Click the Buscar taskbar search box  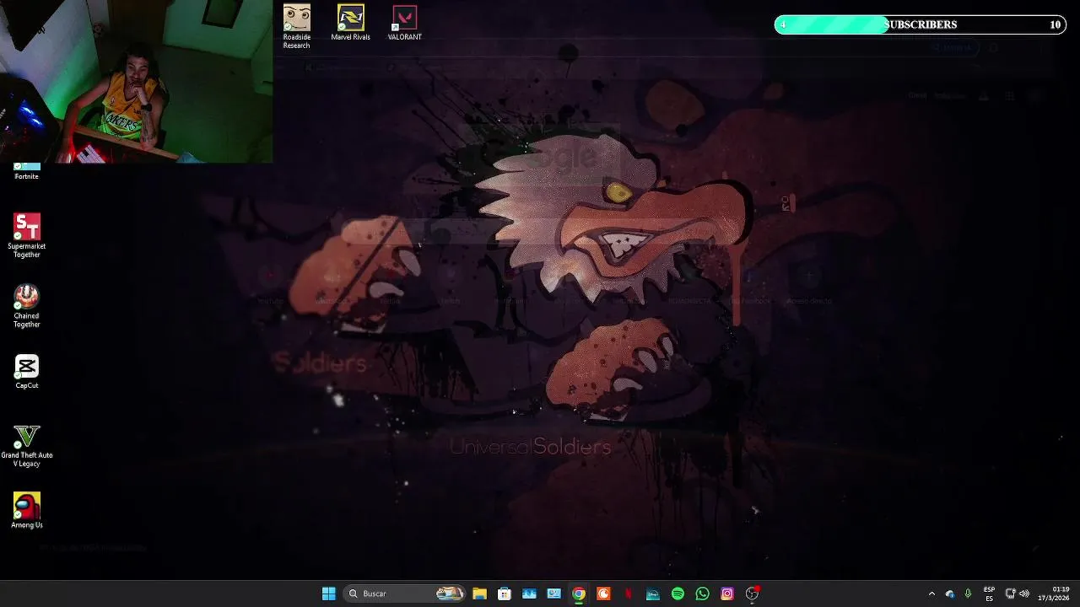coord(406,594)
